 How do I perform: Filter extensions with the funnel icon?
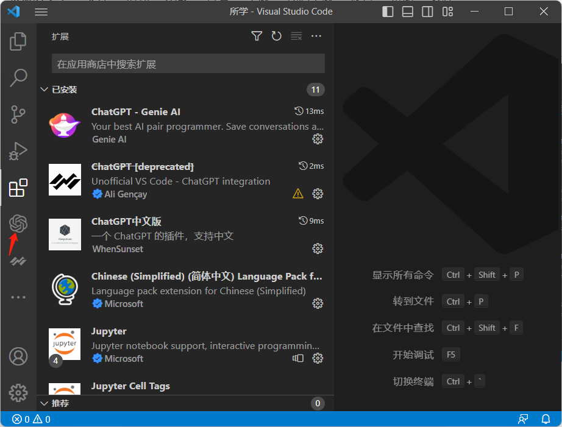pyautogui.click(x=257, y=36)
